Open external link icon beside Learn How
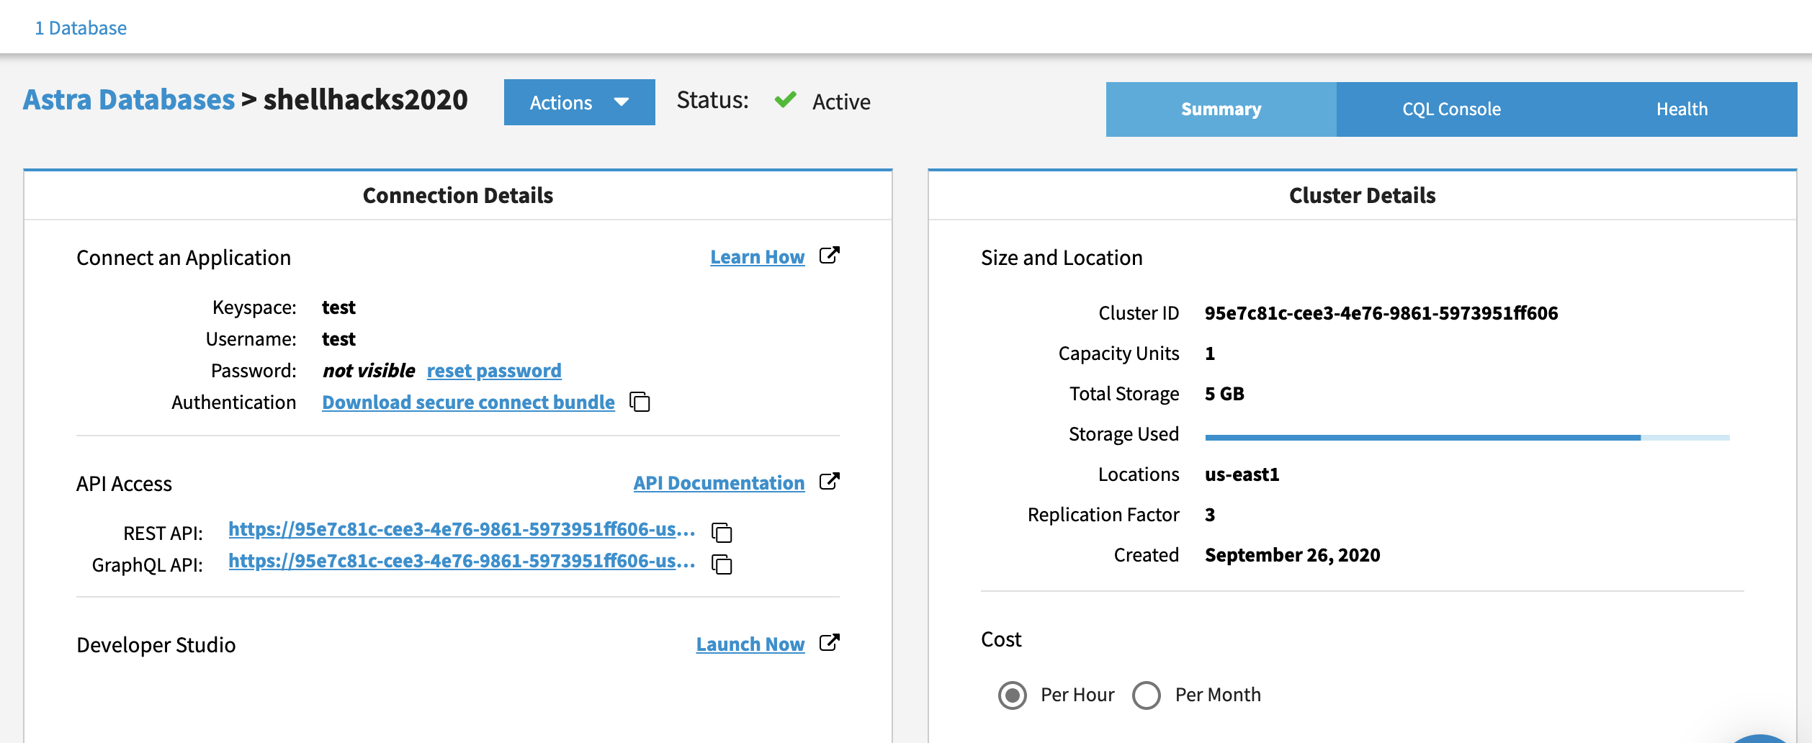The width and height of the screenshot is (1812, 743). 830,256
